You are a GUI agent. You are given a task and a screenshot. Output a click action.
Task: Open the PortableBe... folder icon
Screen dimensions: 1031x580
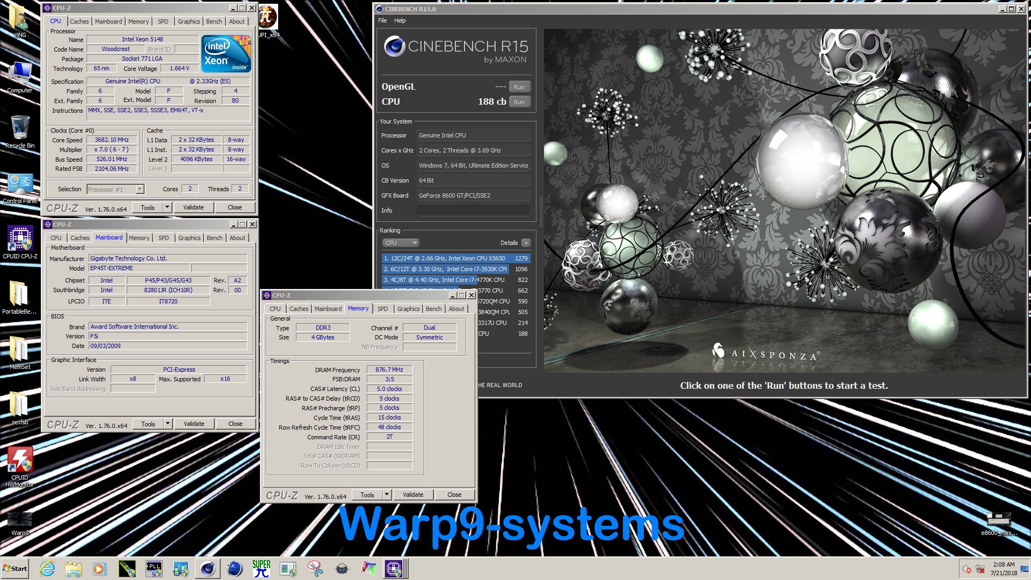pyautogui.click(x=19, y=298)
